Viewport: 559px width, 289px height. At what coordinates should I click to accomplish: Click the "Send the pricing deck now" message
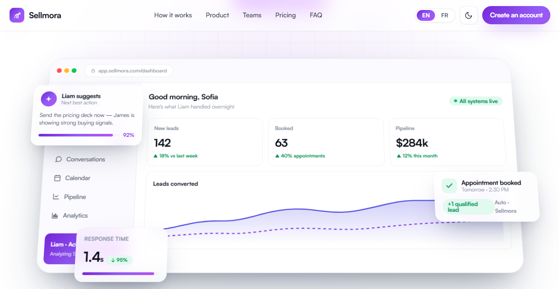coord(87,119)
